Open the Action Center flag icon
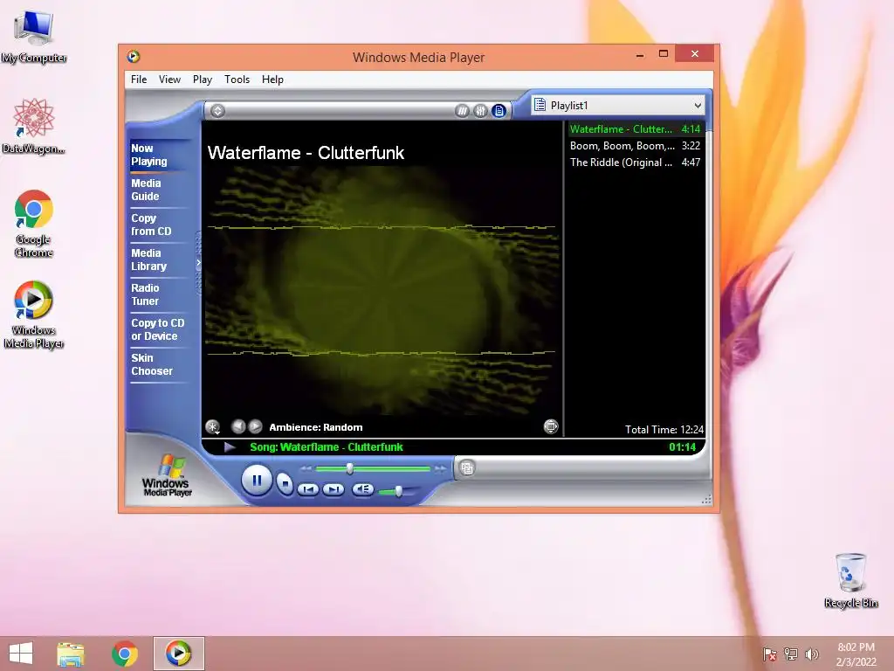This screenshot has height=671, width=894. click(x=770, y=654)
